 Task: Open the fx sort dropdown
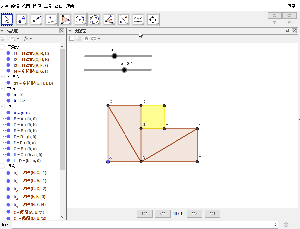click(27, 39)
